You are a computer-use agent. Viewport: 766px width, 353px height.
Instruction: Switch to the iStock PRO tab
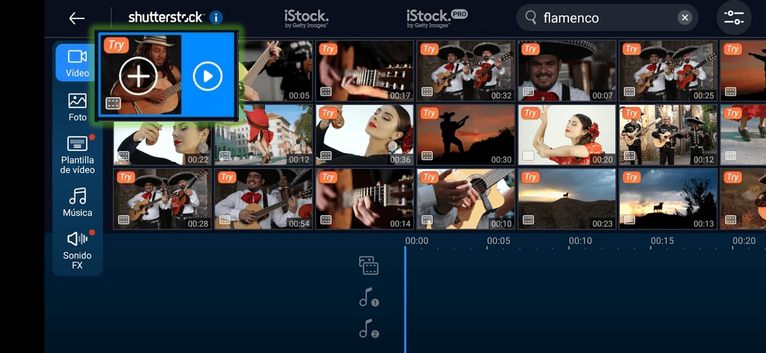click(437, 18)
